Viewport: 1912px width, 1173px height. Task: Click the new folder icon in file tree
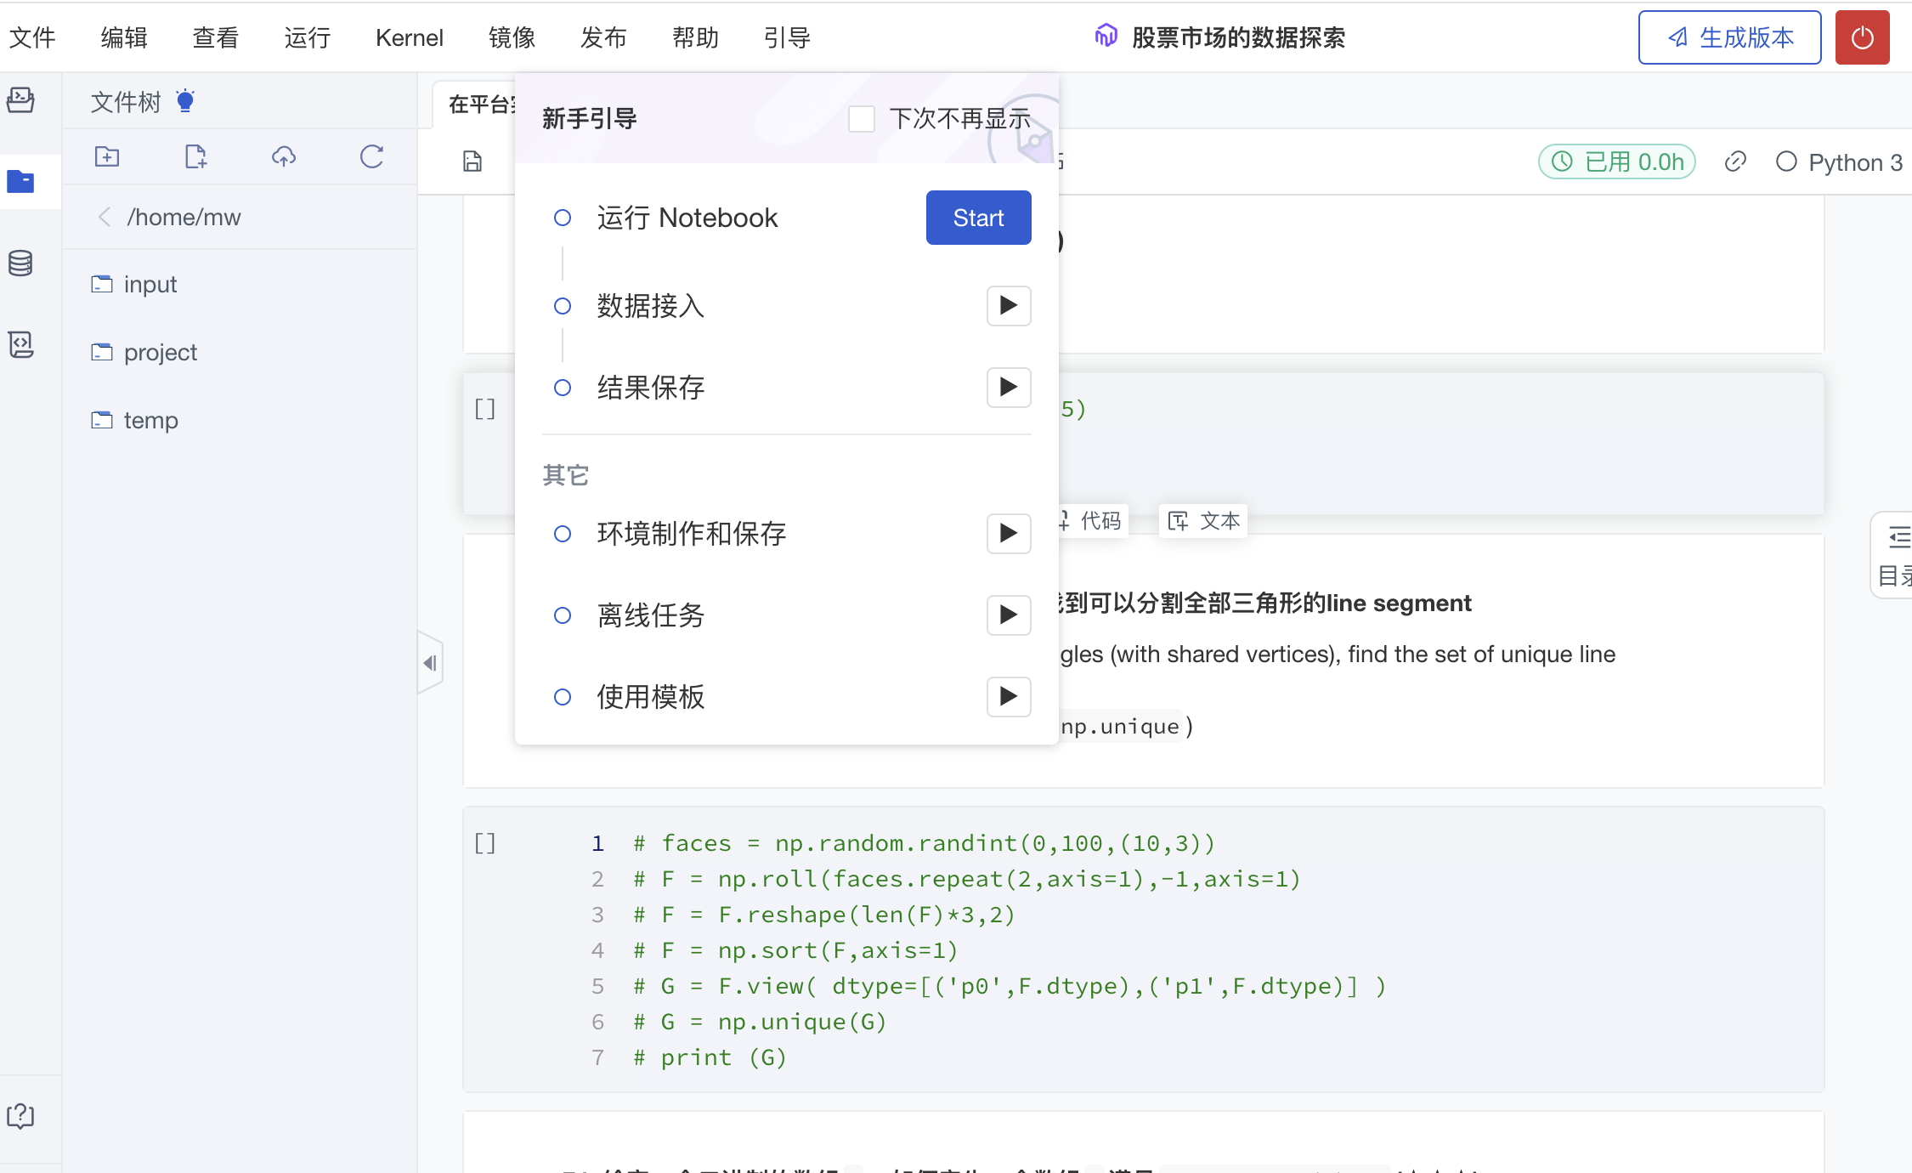point(107,156)
